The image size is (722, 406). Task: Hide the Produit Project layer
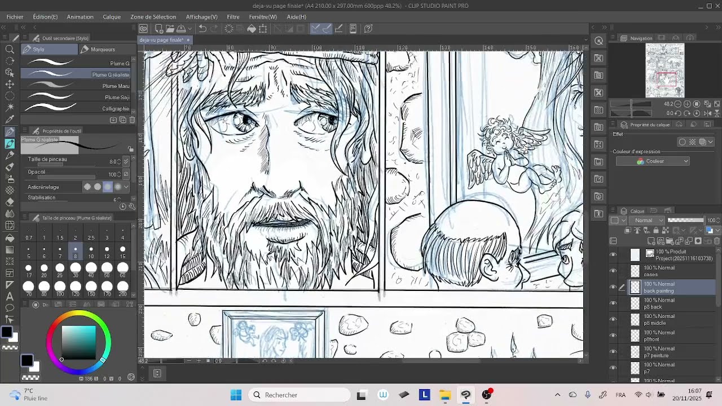[x=613, y=255]
